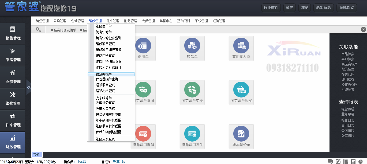Close tabs with the round X button
This screenshot has height=164, width=367.
363,29
